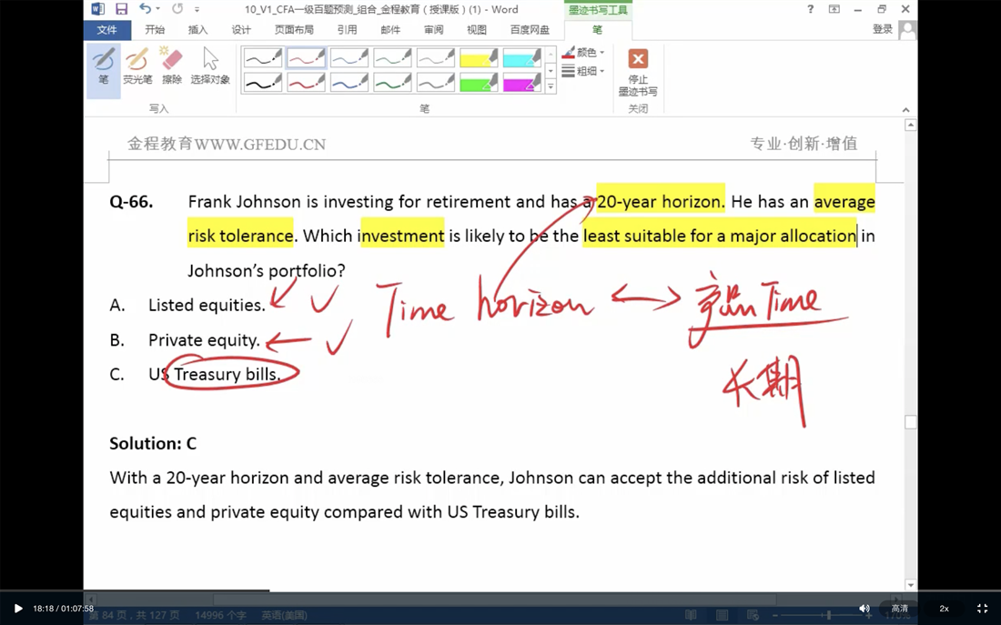Screen dimensions: 1001x625
Task: Open Word Help question mark
Action: (810, 9)
